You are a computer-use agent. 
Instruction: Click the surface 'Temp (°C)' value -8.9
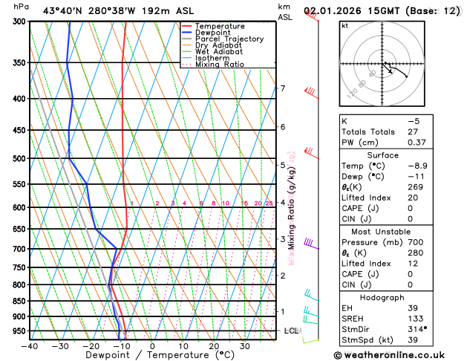(x=417, y=166)
